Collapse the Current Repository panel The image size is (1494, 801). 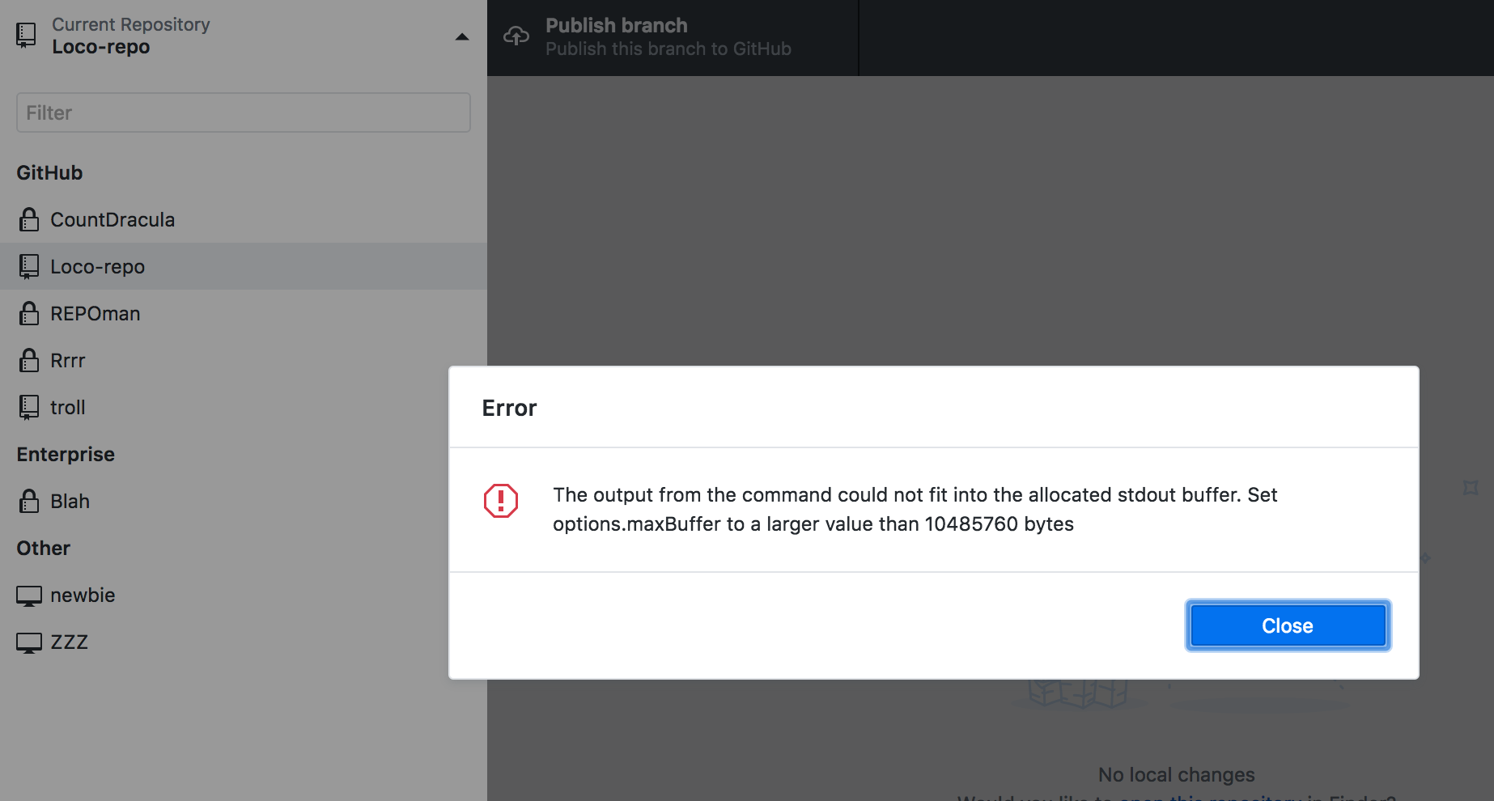point(461,36)
